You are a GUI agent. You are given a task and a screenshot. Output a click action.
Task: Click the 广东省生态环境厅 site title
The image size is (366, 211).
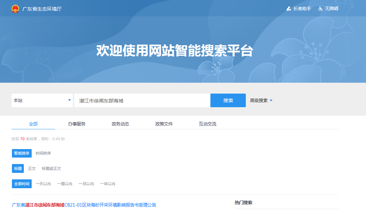point(42,9)
